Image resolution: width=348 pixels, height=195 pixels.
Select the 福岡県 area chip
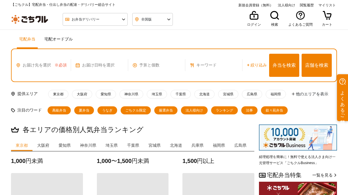pos(276,94)
